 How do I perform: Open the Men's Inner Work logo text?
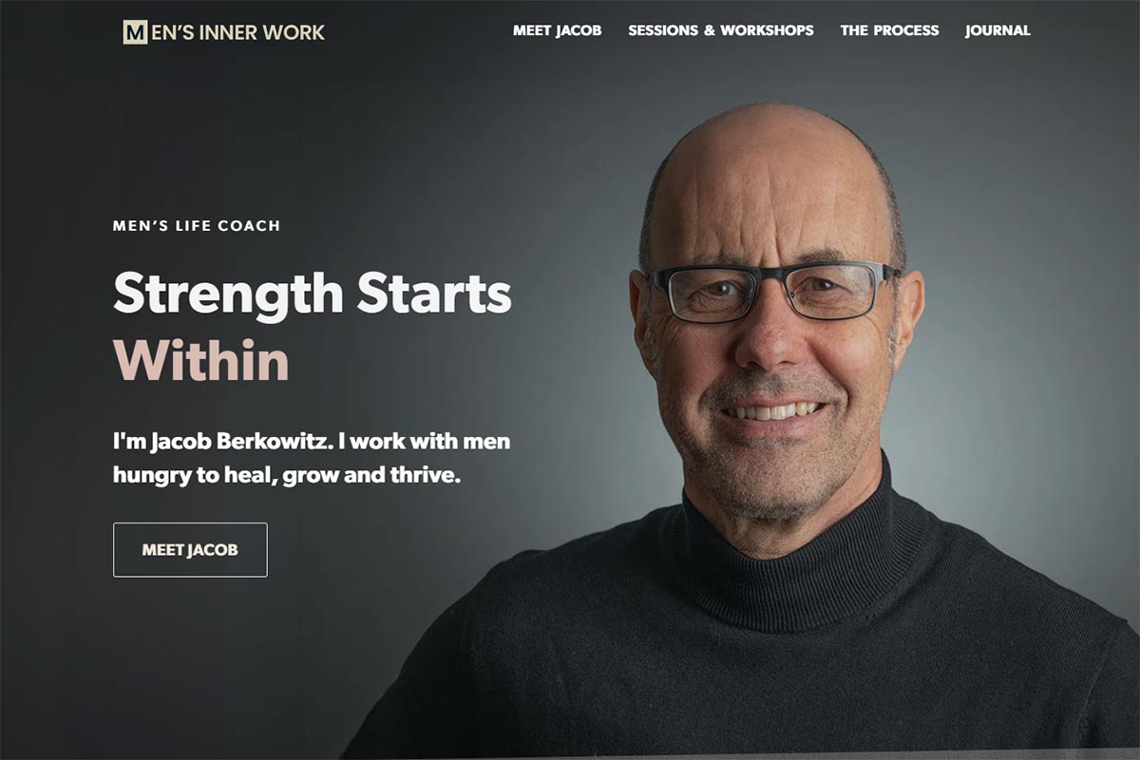pos(224,32)
